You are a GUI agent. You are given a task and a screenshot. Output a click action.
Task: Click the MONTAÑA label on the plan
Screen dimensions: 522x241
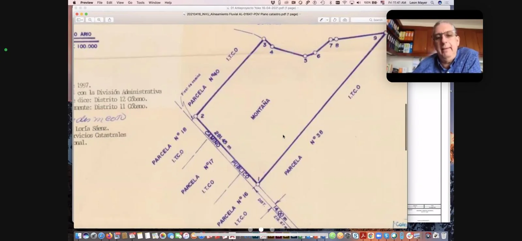tap(260, 109)
